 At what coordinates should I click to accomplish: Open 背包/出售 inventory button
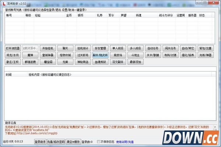pos(206,48)
